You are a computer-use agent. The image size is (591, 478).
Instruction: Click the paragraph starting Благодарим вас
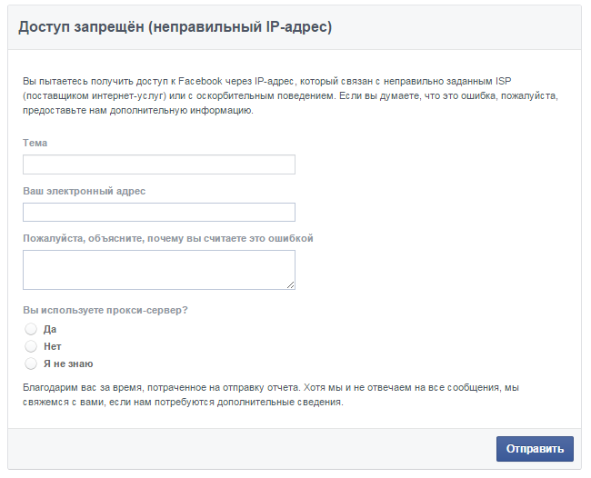tap(271, 394)
